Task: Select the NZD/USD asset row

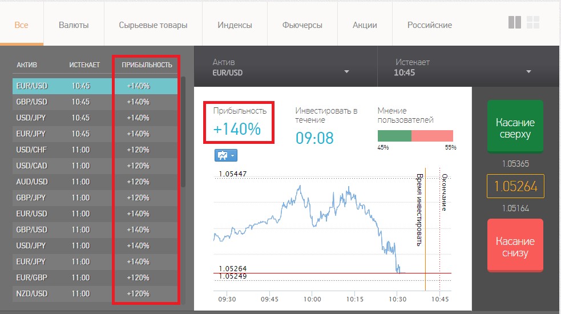Action: 91,293
